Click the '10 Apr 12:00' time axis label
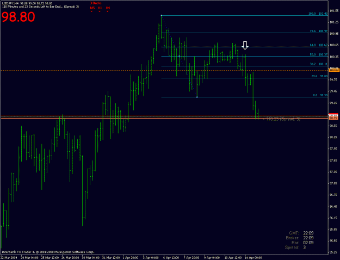The width and height of the screenshot is (340, 260). pos(233,258)
